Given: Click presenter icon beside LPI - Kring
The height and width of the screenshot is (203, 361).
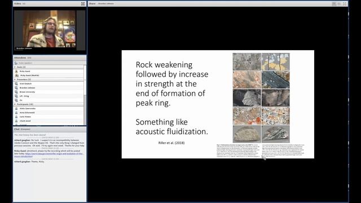Looking at the screenshot, I should tap(16, 96).
